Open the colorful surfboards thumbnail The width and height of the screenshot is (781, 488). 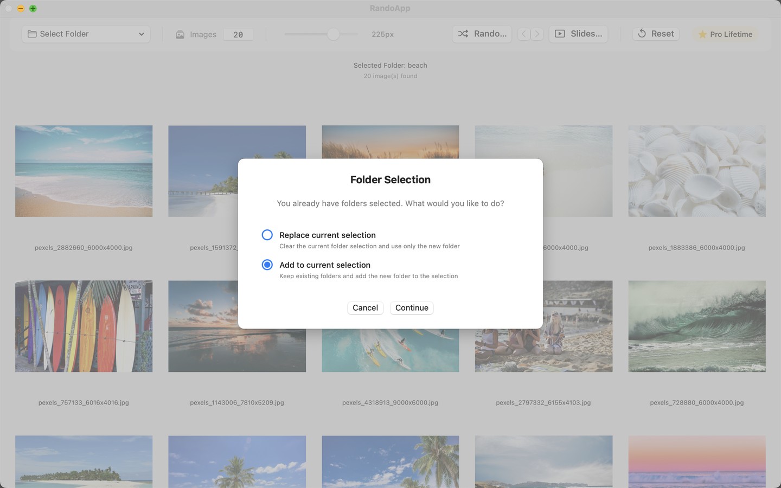tap(84, 326)
